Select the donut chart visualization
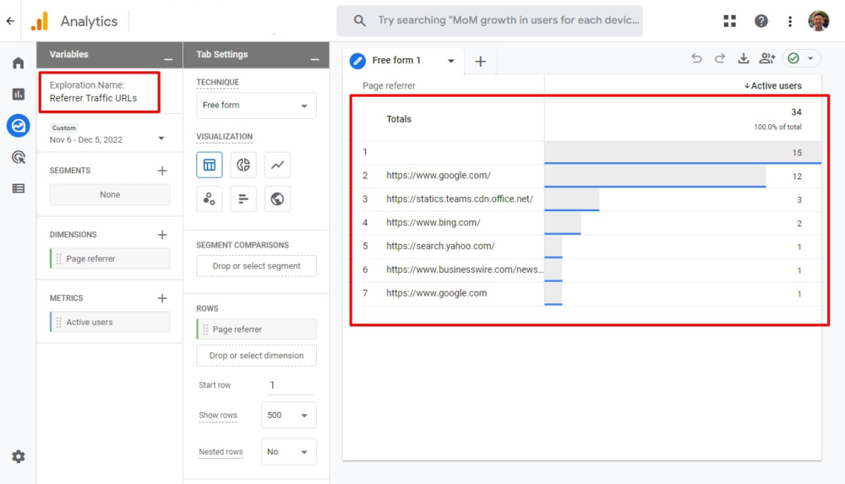 tap(243, 165)
